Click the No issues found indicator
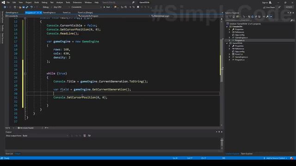The image size is (296, 166). [x=25, y=128]
